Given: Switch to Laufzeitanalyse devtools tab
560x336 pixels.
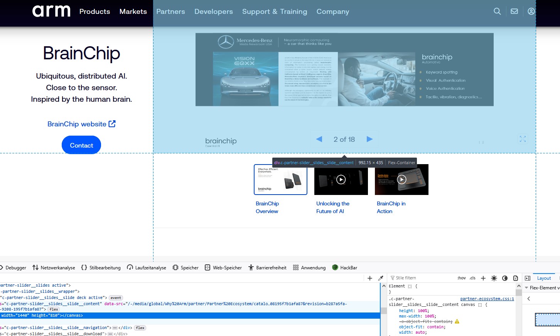Looking at the screenshot, I should coord(147,268).
